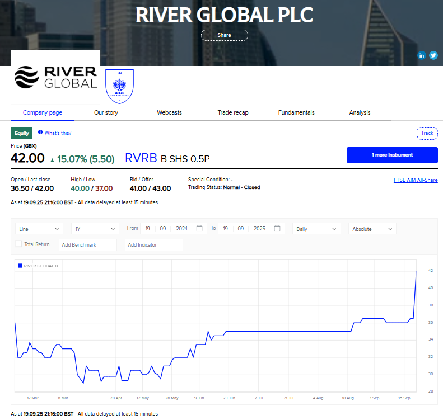The image size is (443, 420).
Task: Open River Global Twitter page icon
Action: [x=433, y=55]
